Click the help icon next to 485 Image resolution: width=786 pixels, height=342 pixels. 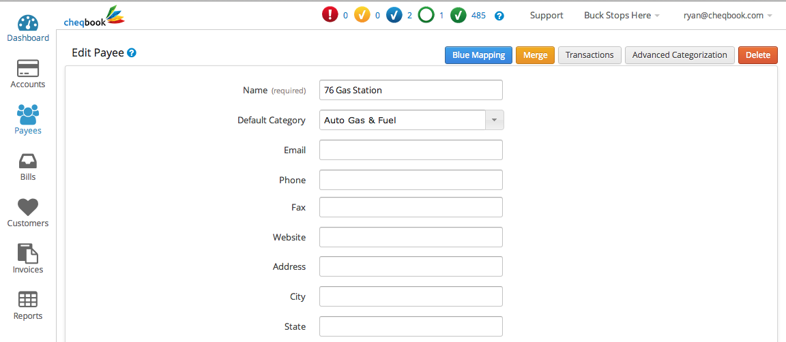(x=499, y=16)
